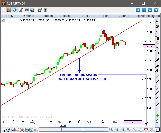
Task: Select the three parallel lines tool
Action: (x=157, y=99)
